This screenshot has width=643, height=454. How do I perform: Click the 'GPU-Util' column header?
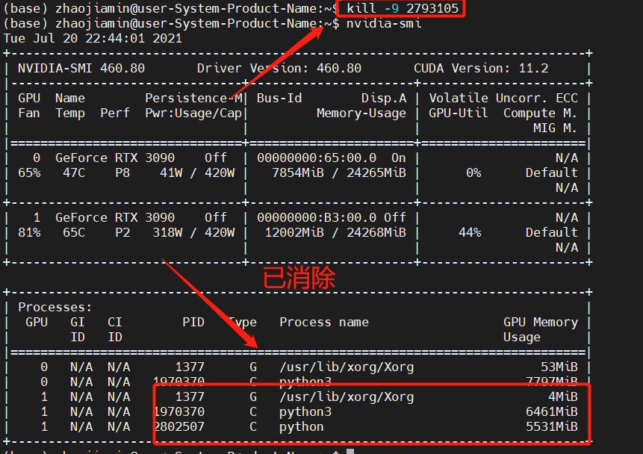coord(459,113)
